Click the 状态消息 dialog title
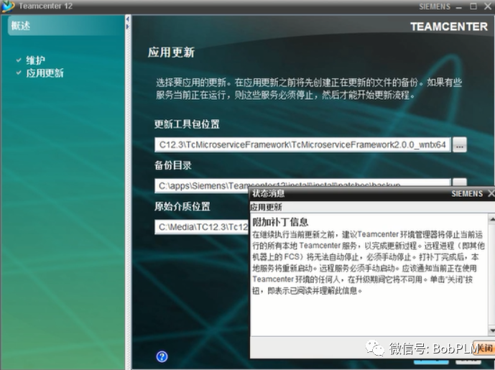This screenshot has height=370, width=495. 269,193
